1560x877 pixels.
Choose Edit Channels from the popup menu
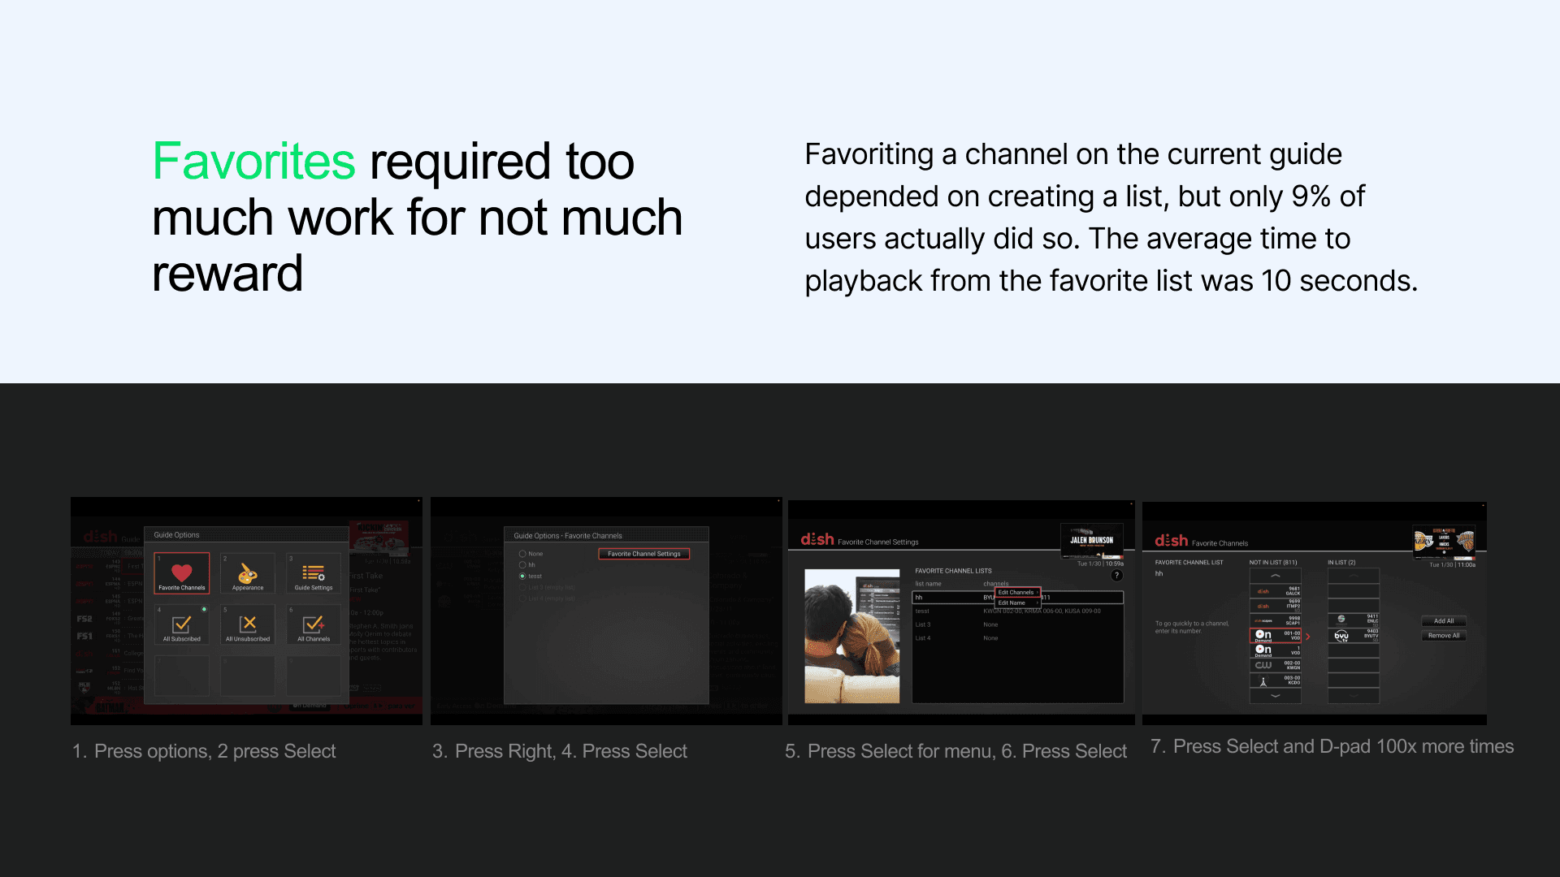1016,592
